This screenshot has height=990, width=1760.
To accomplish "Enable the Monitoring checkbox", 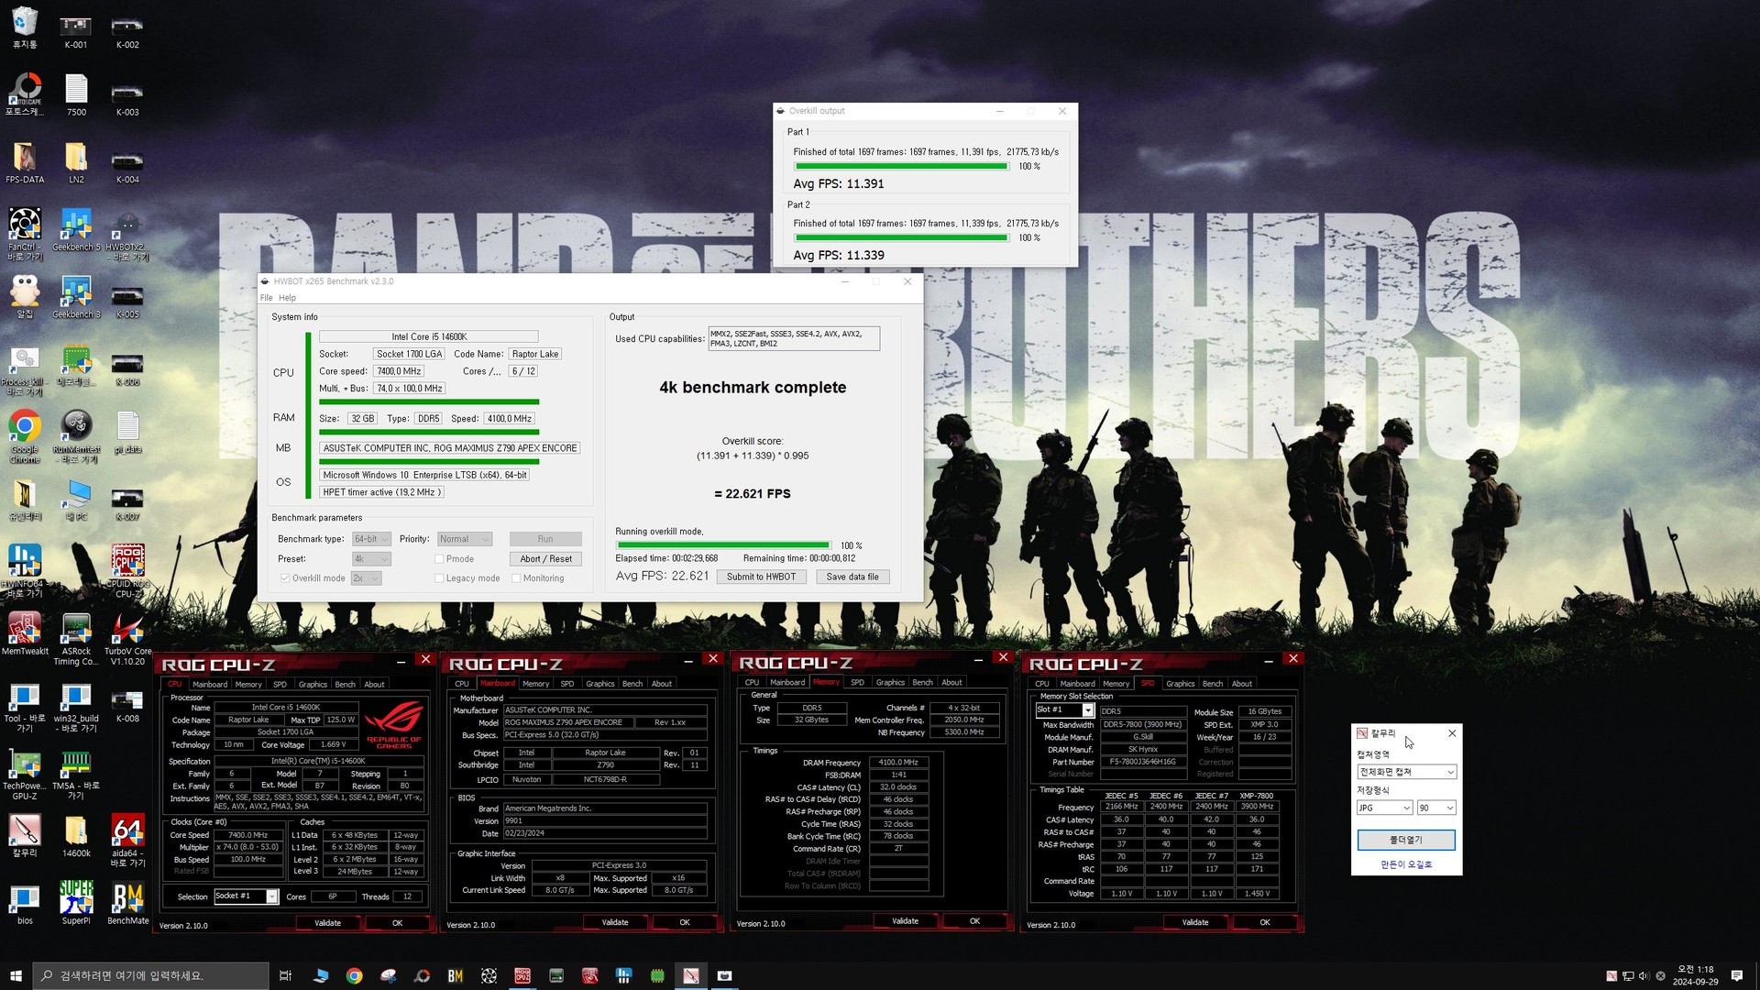I will (x=516, y=578).
